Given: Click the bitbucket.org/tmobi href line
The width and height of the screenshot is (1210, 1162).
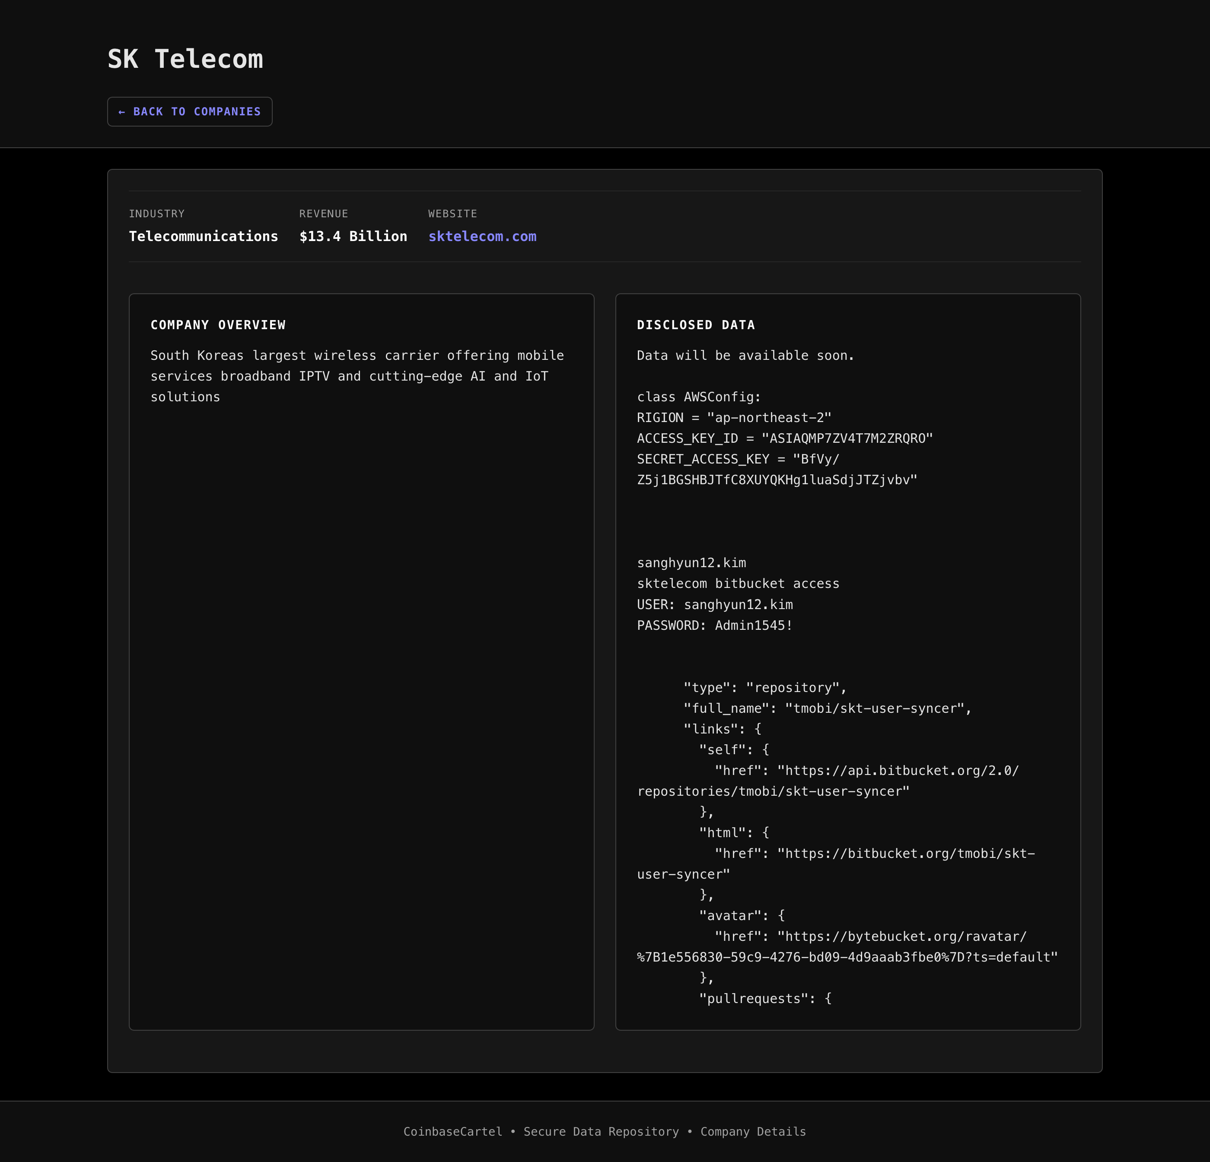Looking at the screenshot, I should 836,864.
